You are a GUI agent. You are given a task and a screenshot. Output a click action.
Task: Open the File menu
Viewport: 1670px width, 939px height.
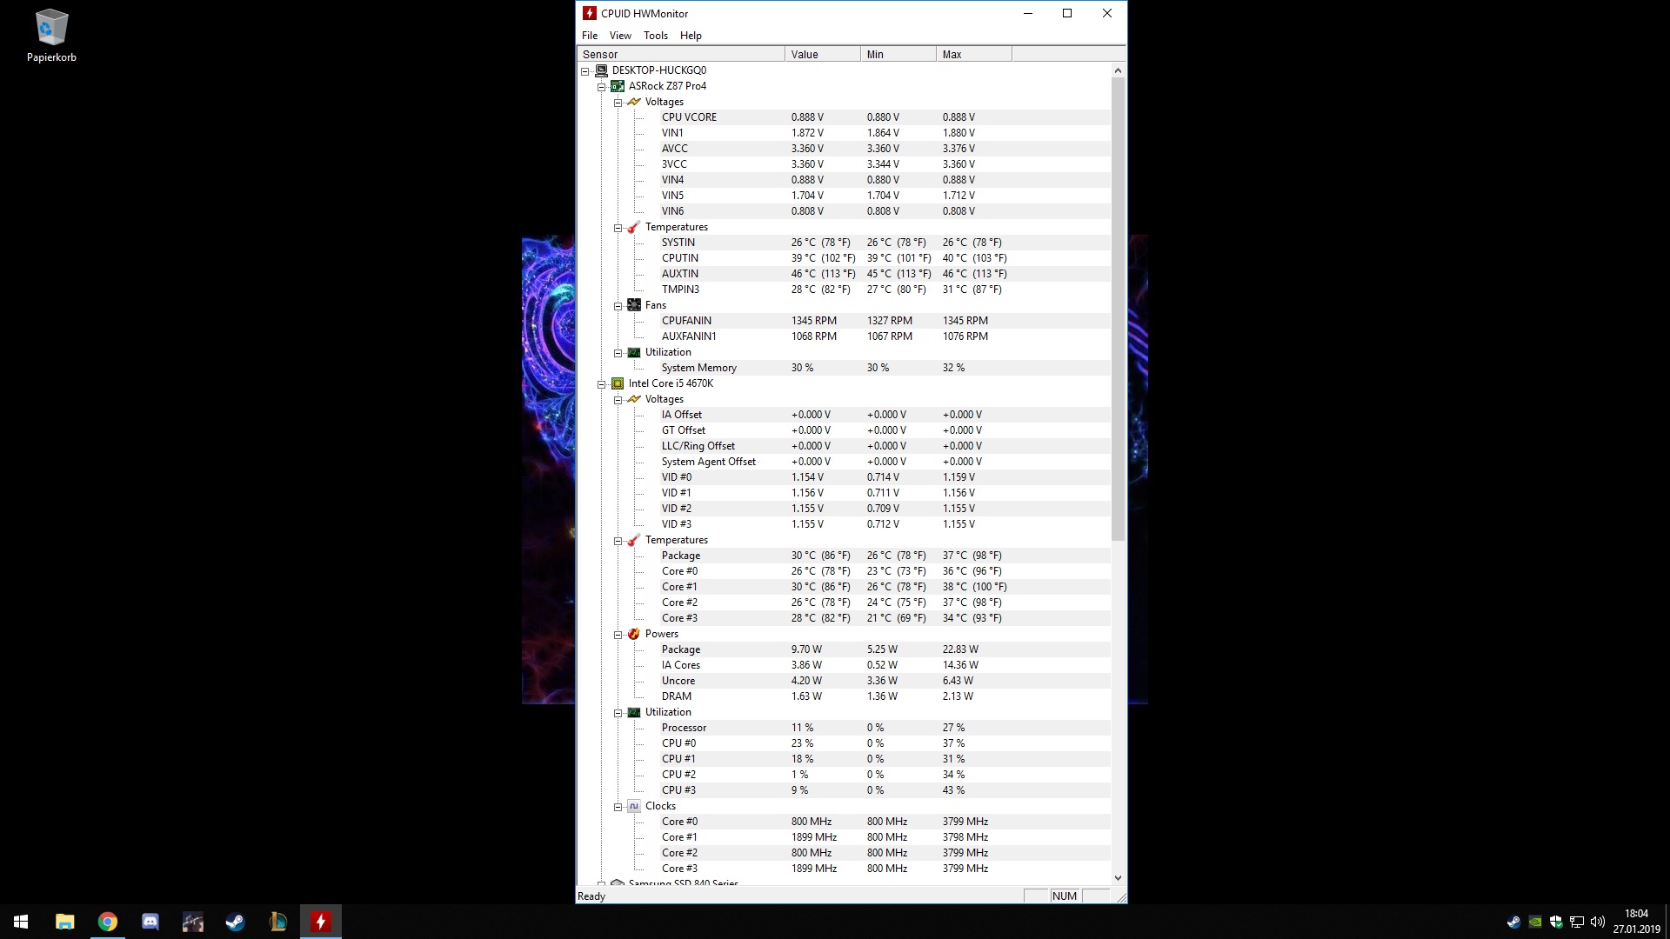[590, 36]
